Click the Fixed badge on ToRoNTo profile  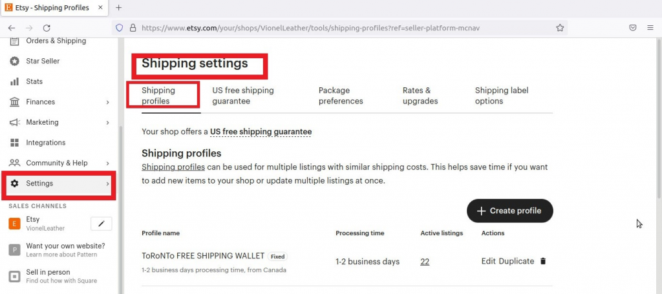277,257
